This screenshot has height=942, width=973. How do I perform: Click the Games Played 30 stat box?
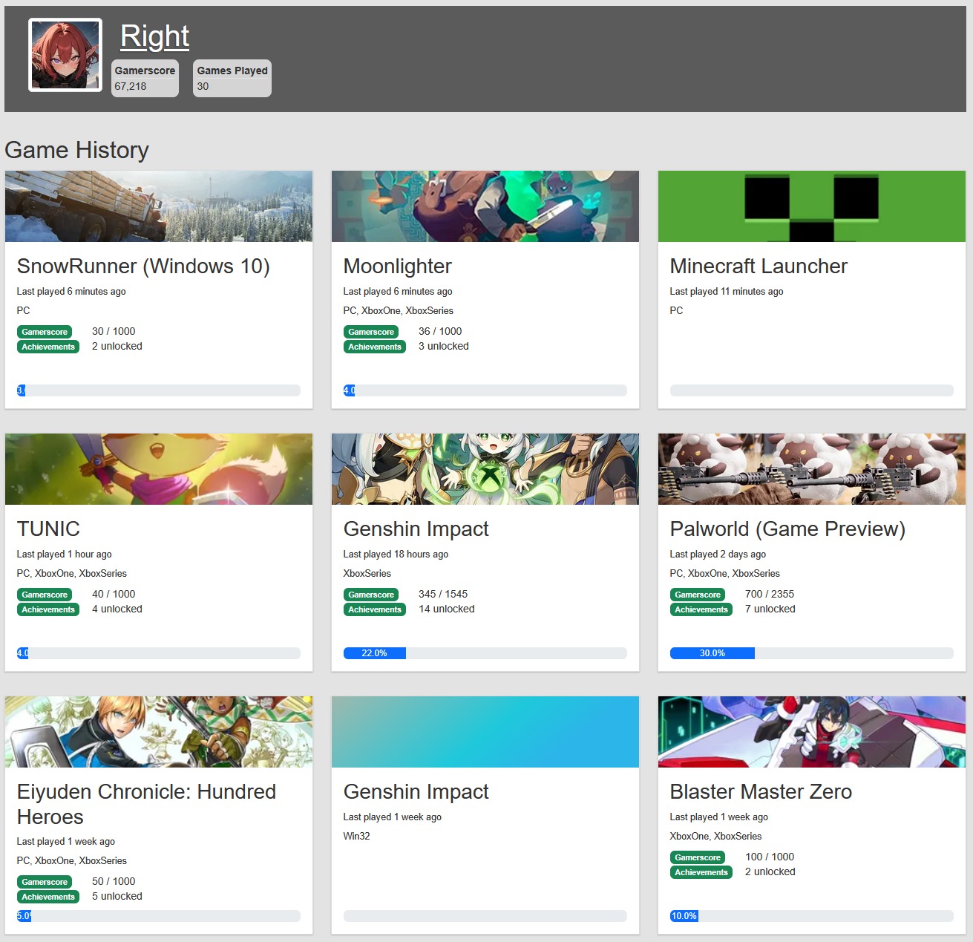click(232, 78)
